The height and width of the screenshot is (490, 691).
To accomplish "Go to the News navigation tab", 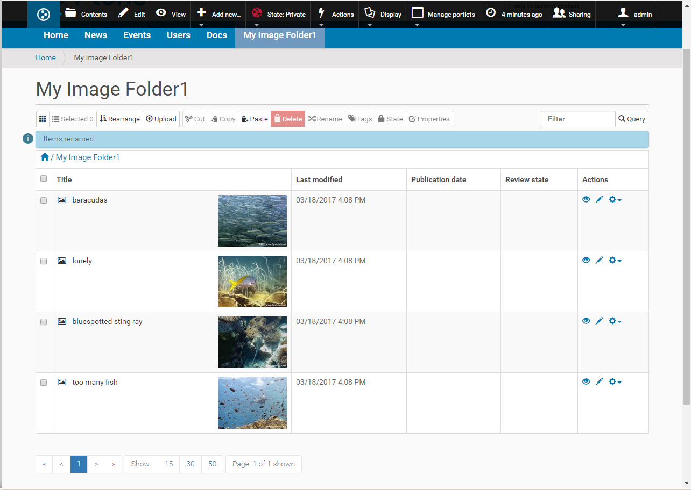I will [x=96, y=35].
